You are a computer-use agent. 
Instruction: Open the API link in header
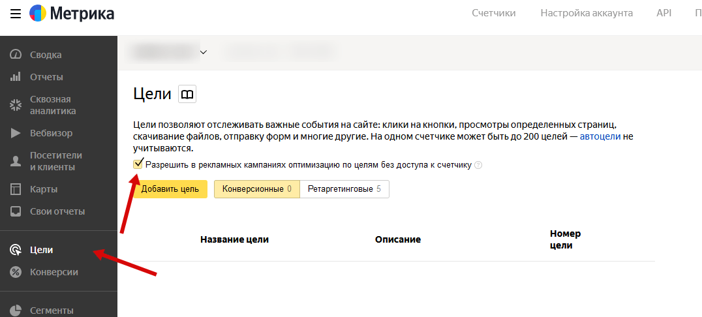click(664, 13)
